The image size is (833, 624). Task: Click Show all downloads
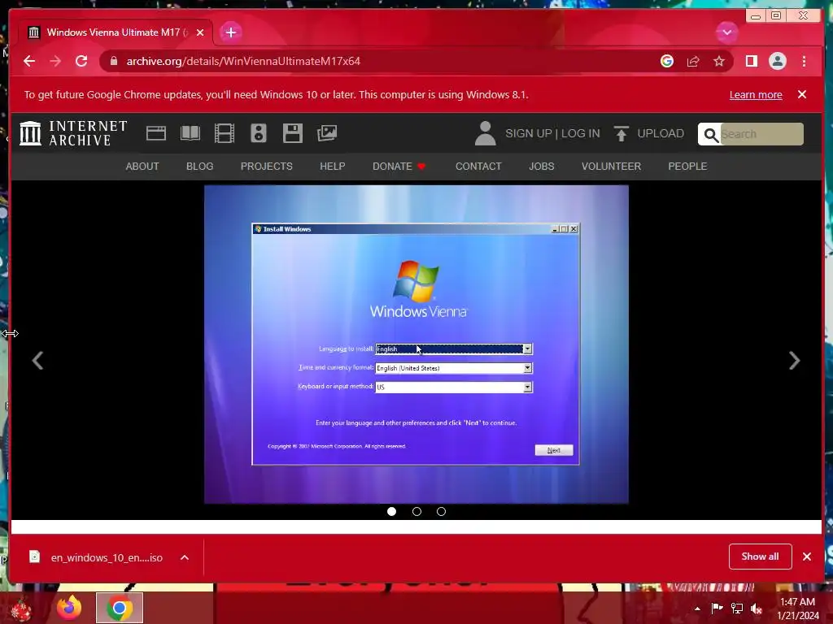pyautogui.click(x=761, y=557)
